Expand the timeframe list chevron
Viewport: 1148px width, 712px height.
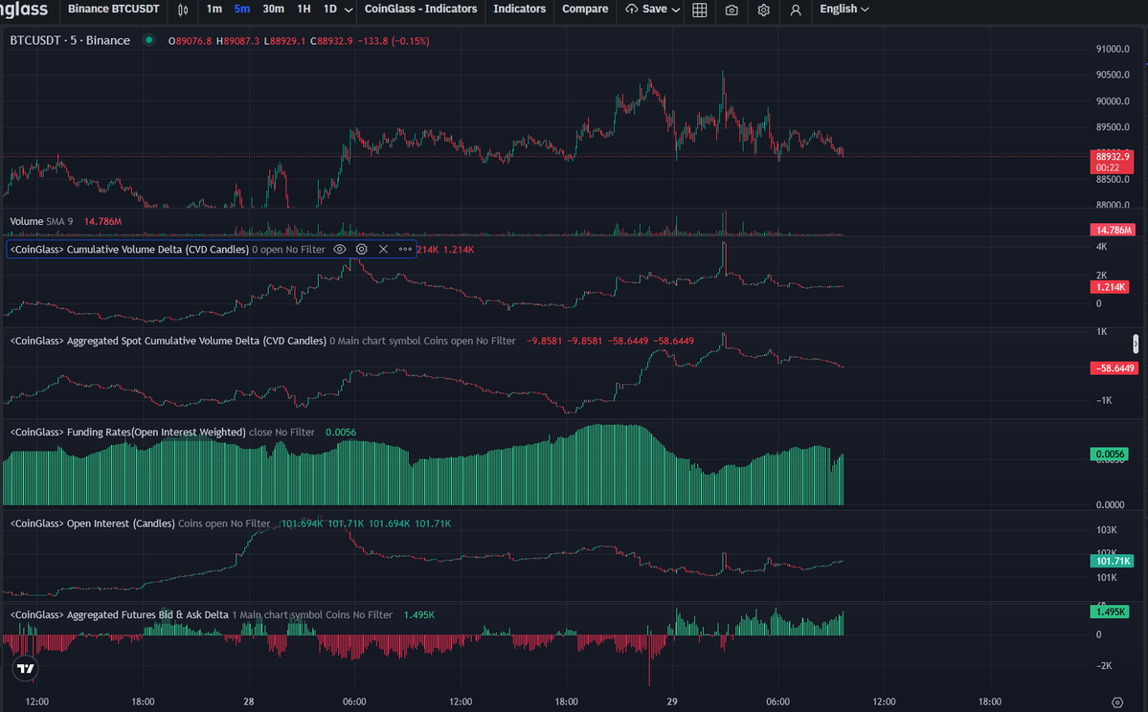coord(349,10)
